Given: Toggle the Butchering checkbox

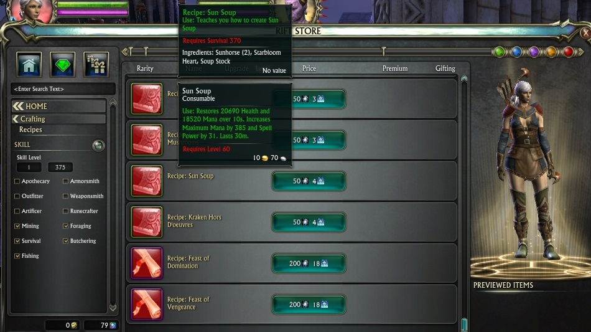Looking at the screenshot, I should 65,240.
